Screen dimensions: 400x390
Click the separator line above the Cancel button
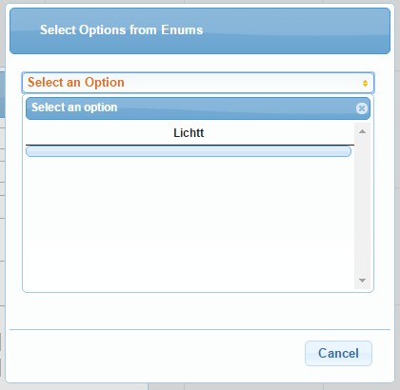200,330
